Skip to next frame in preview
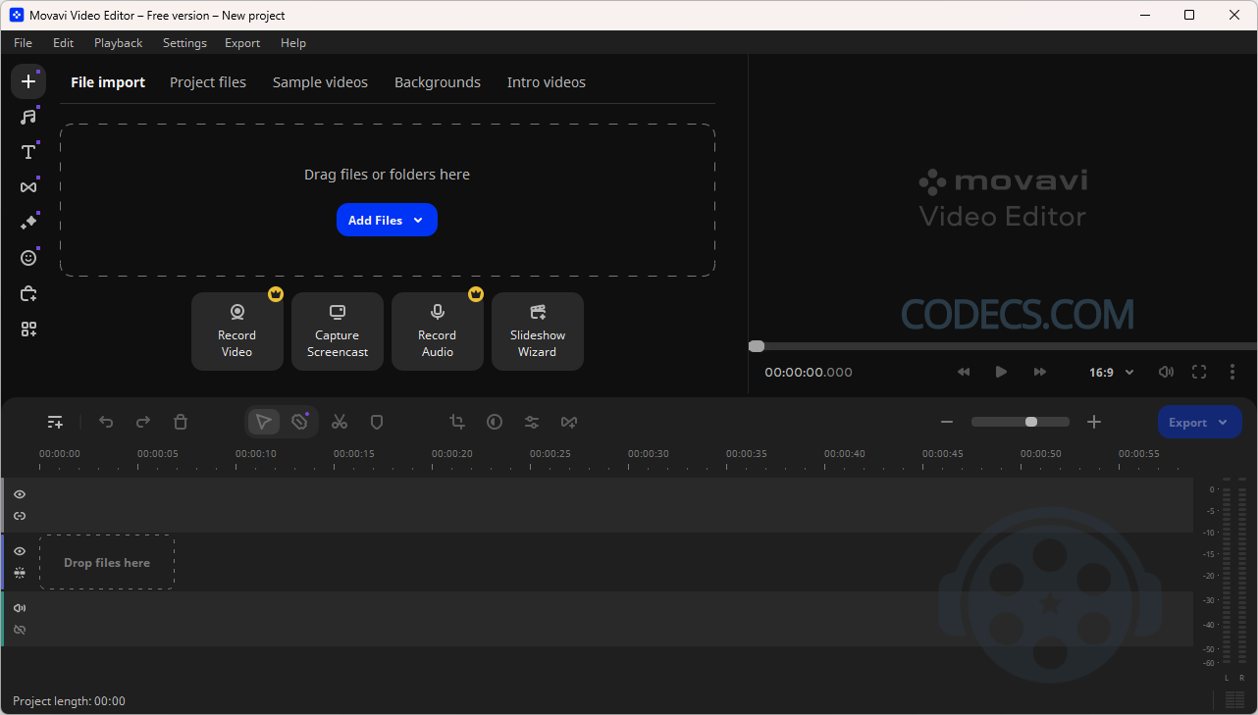This screenshot has height=715, width=1258. (x=1040, y=372)
